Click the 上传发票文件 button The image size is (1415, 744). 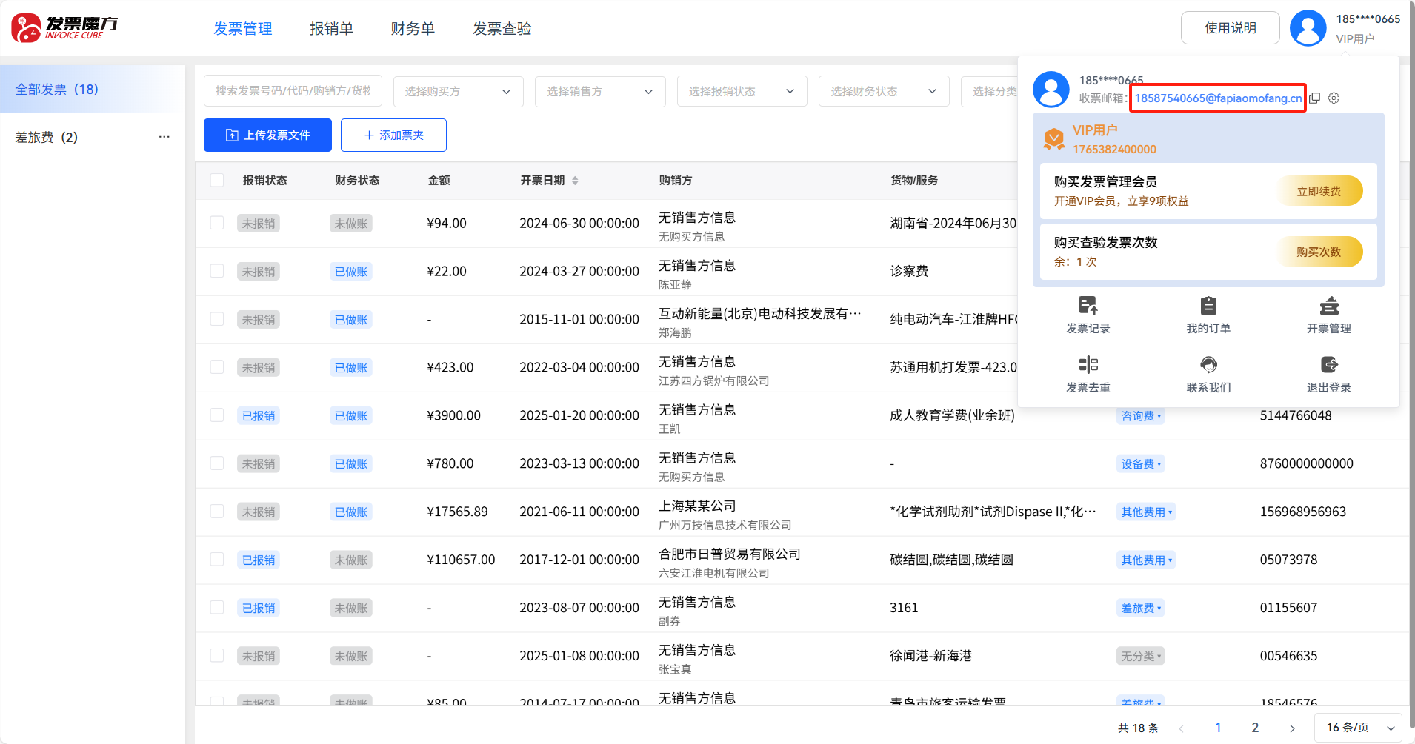coord(267,135)
